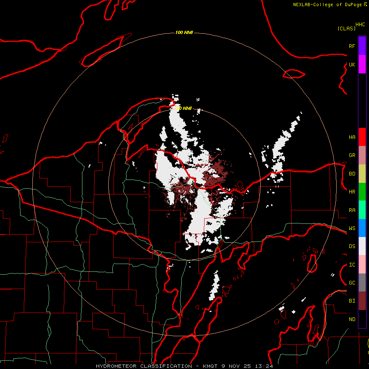Viewport: 369px width, 369px height.
Task: Click the GC gray legend swatch
Action: 362,282
